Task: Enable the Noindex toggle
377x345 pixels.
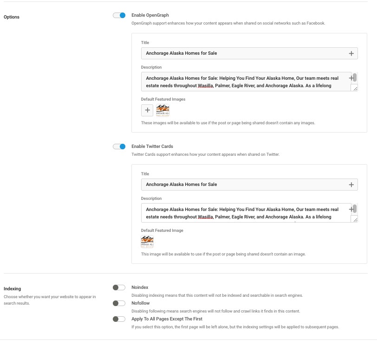Action: 119,287
